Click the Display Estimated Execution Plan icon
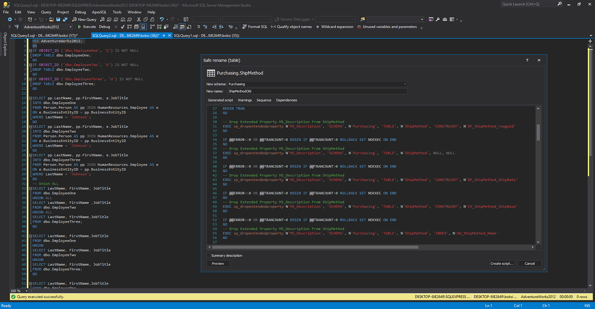This screenshot has height=309, width=595. click(x=130, y=27)
